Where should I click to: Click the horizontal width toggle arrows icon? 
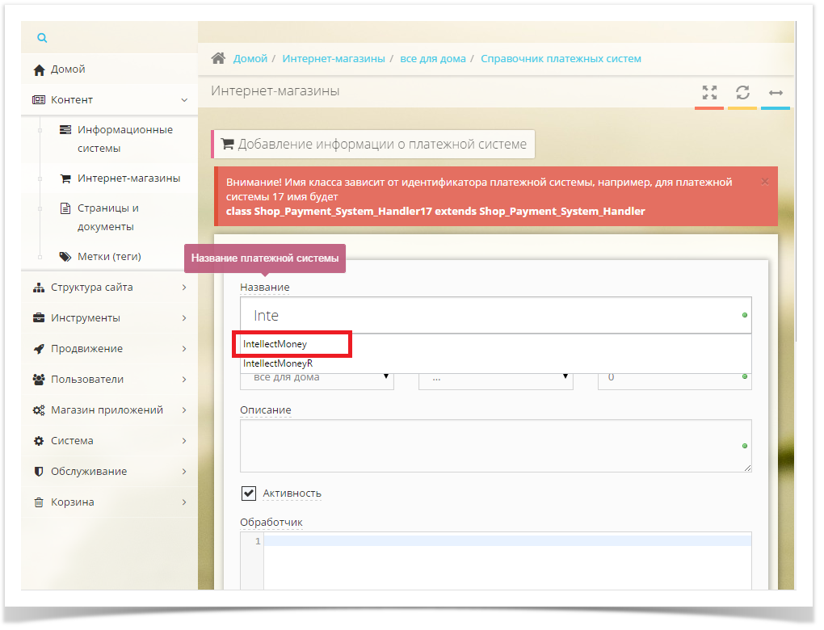coord(776,92)
